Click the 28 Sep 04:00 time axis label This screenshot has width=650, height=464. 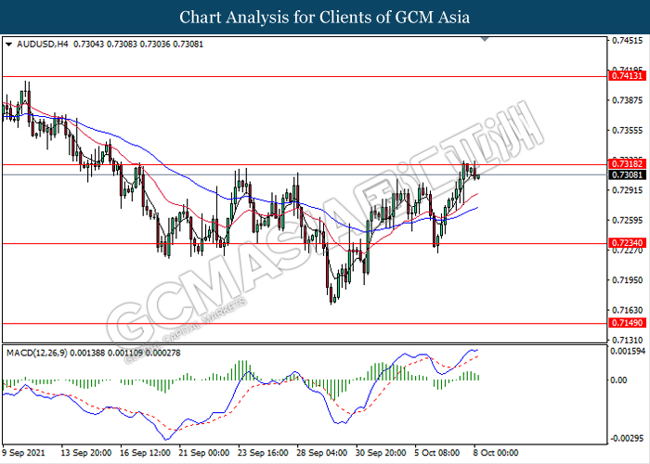pyautogui.click(x=322, y=453)
